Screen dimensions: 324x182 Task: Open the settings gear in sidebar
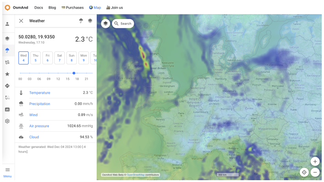(x=7, y=121)
